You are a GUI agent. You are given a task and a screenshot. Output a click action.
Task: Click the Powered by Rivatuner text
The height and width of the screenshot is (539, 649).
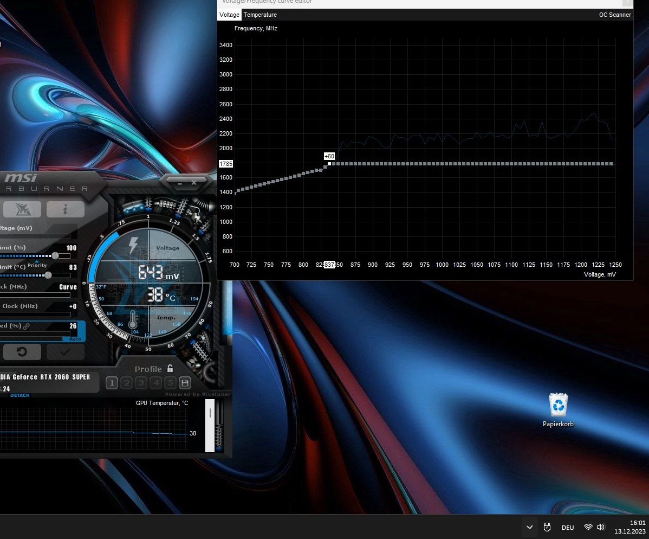[x=197, y=394]
